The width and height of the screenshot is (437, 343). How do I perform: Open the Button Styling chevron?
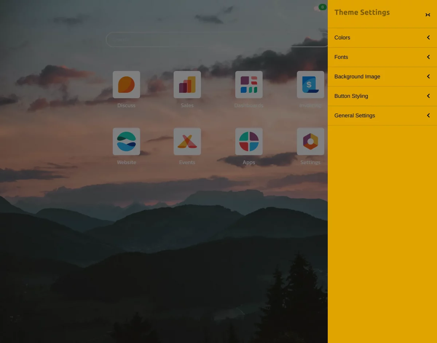pyautogui.click(x=428, y=96)
